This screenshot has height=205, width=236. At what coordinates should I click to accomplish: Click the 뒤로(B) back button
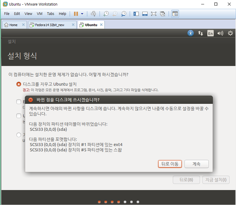click(x=186, y=180)
